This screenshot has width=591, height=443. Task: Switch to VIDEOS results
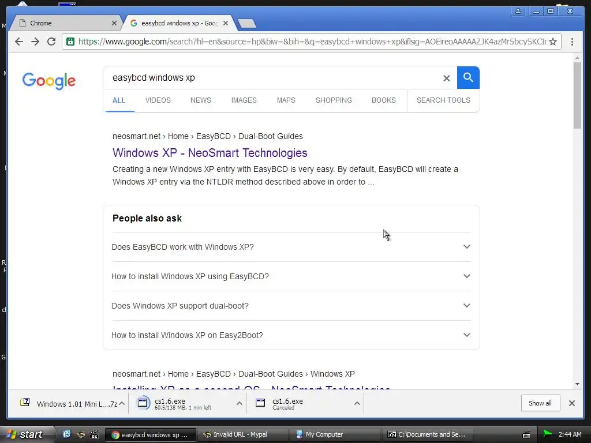(158, 100)
